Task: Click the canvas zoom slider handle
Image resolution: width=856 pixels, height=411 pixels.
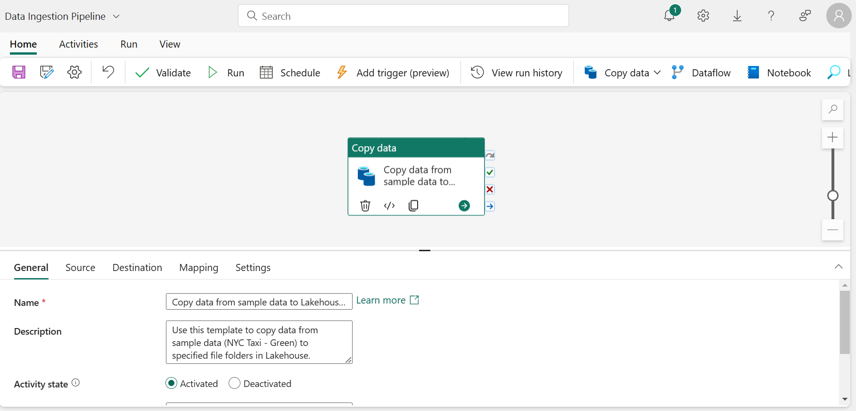Action: [x=833, y=196]
